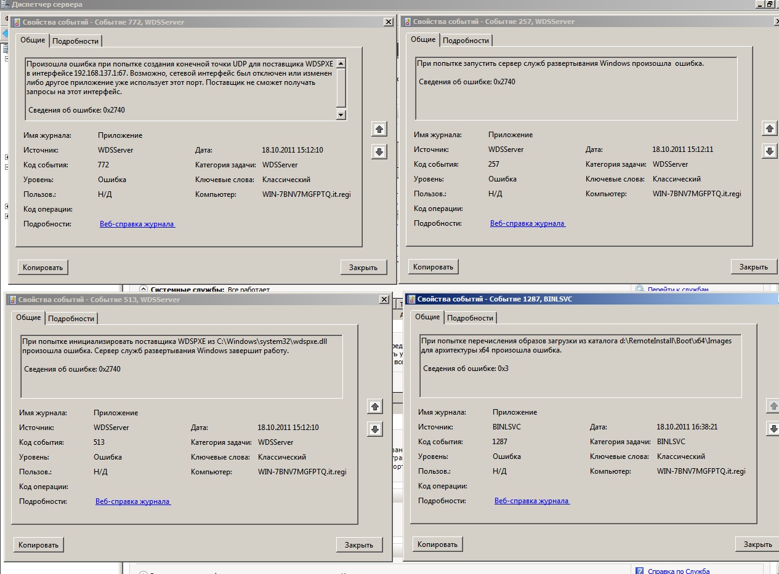Click the Event 513 error description text box
Image resolution: width=779 pixels, height=574 pixels.
(x=182, y=366)
